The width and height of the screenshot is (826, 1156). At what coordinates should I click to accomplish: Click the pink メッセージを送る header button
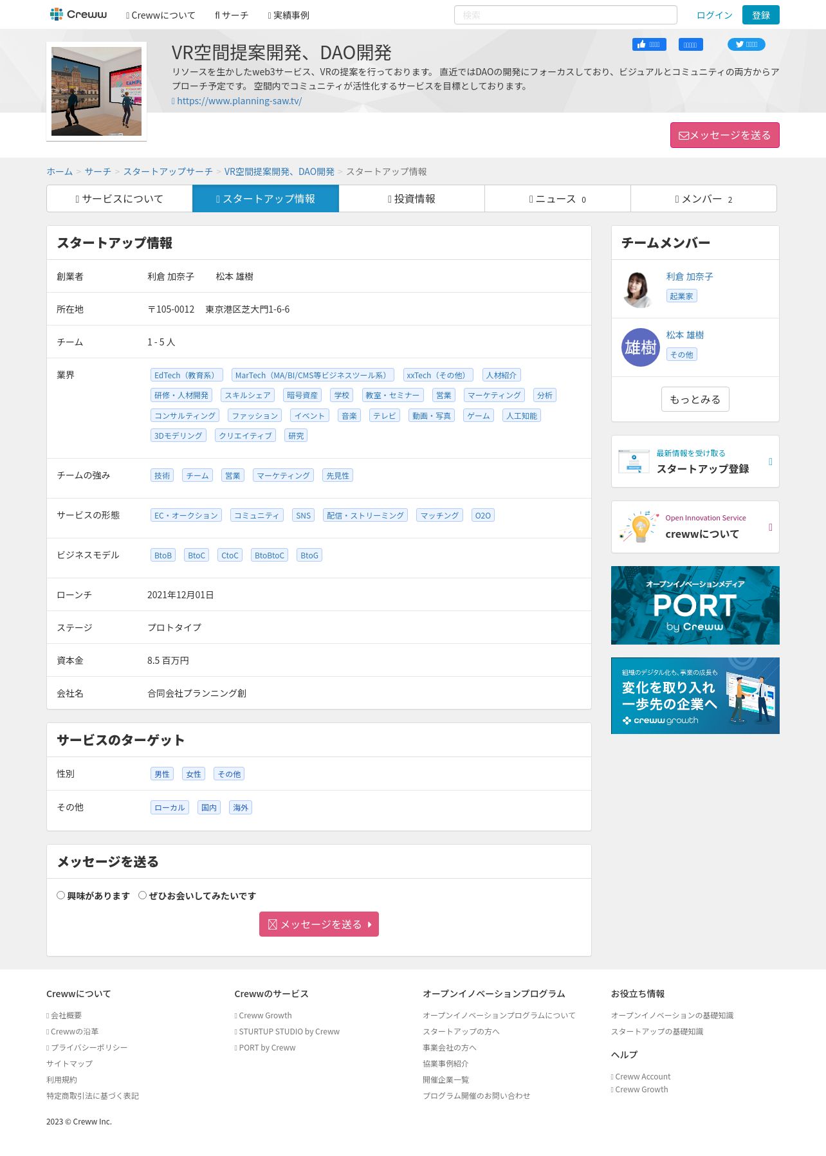point(725,135)
